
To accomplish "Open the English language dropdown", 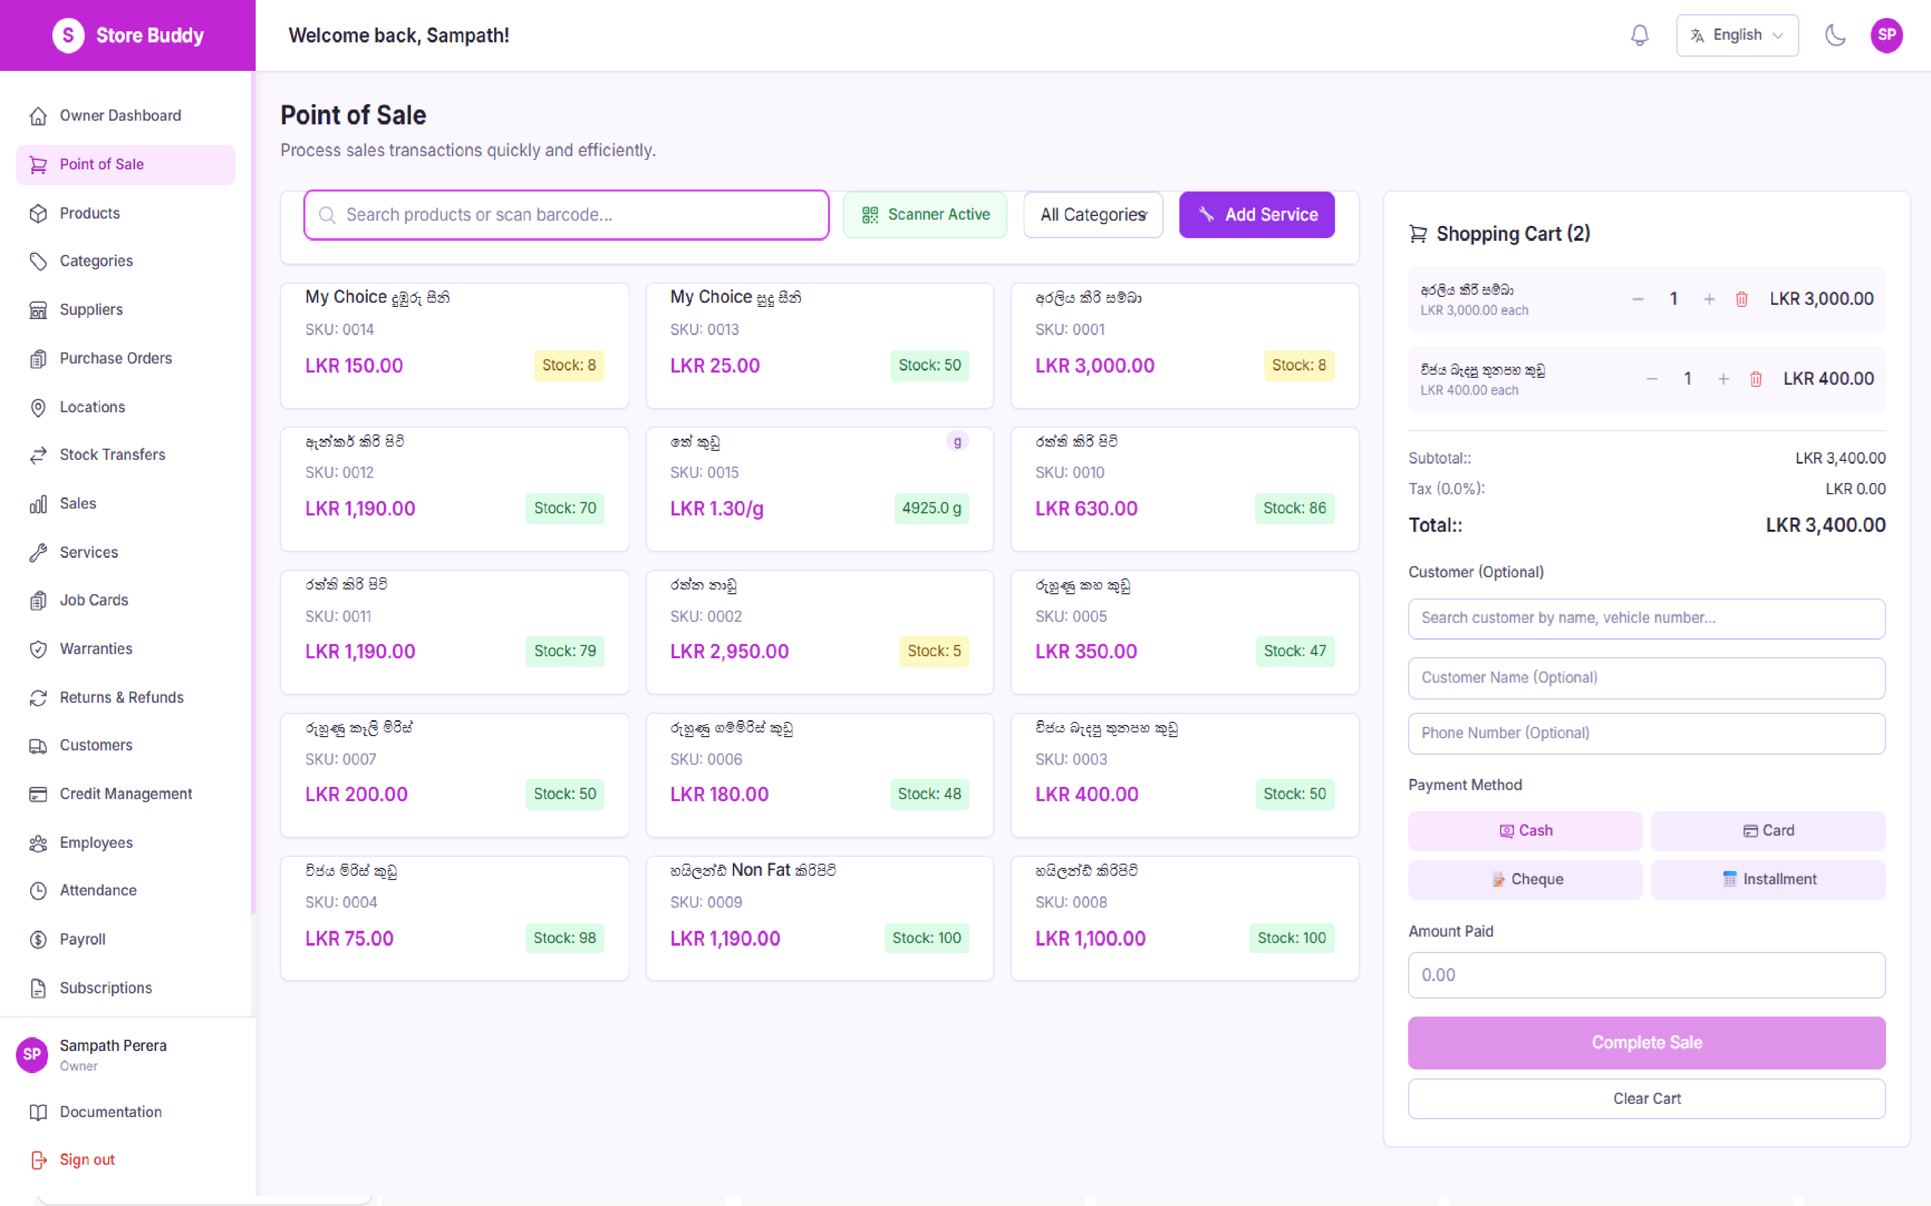I will tap(1736, 35).
